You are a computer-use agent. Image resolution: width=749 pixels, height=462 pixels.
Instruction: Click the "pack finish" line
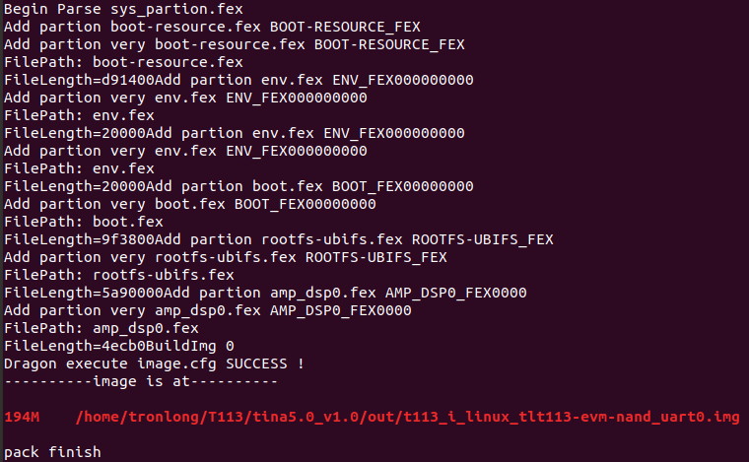(x=52, y=452)
